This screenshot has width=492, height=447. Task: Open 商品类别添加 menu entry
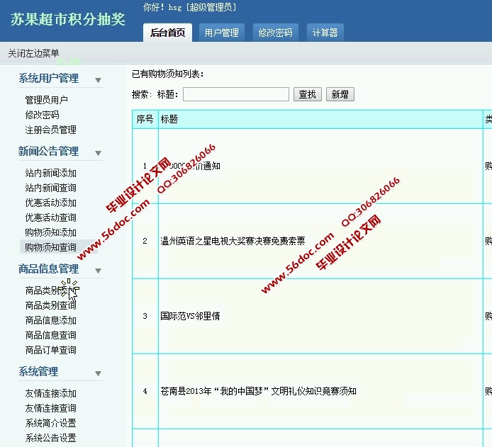pyautogui.click(x=51, y=290)
